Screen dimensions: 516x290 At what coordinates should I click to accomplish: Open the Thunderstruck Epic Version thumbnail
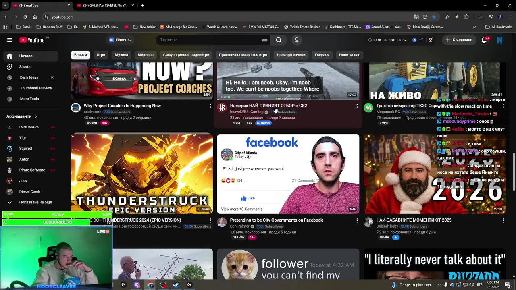[142, 174]
